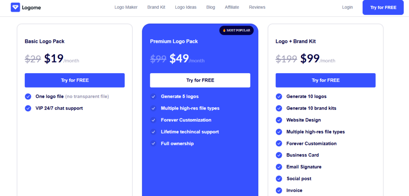Click checkmark icon next to Full ownership
Viewport: 409px width, 196px height.
(153, 144)
